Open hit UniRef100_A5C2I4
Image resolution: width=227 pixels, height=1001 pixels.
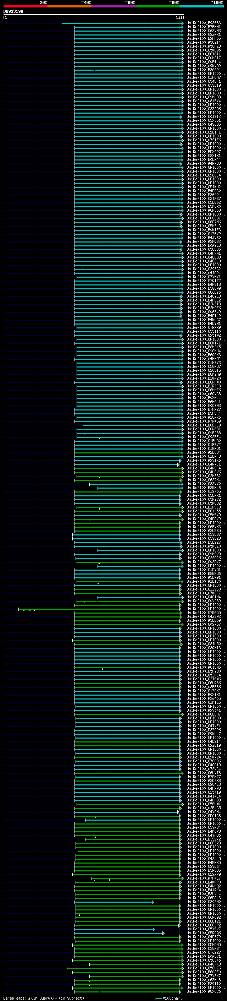coord(204,42)
